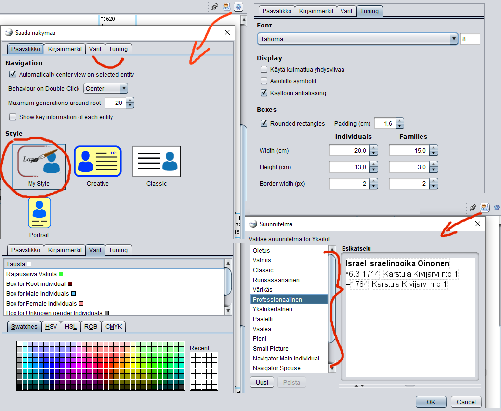Select the Creative style thumbnail
This screenshot has height=411, width=501.
point(98,161)
